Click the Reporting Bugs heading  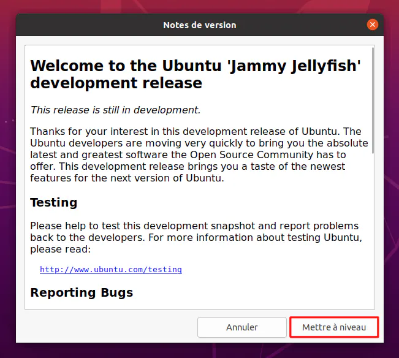click(x=82, y=292)
